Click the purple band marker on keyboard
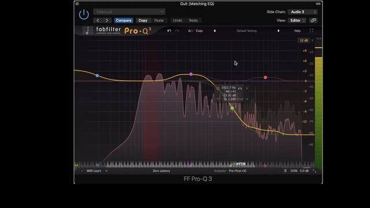Image resolution: width=370 pixels, height=208 pixels. (x=191, y=166)
